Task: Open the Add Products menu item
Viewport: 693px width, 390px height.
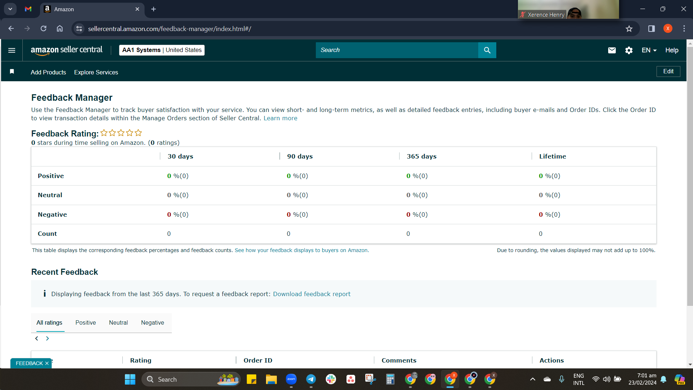Action: coord(48,72)
